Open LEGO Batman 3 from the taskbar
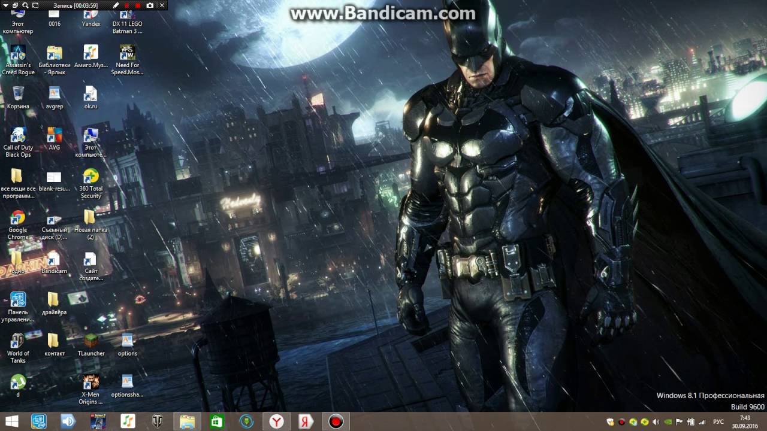The height and width of the screenshot is (431, 767). point(98,421)
